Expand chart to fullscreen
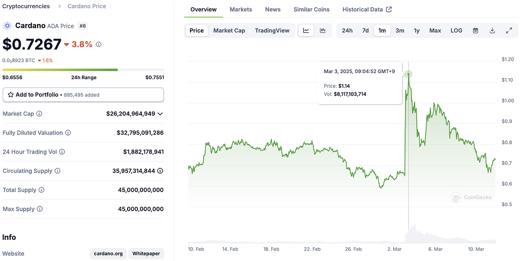 (x=508, y=30)
